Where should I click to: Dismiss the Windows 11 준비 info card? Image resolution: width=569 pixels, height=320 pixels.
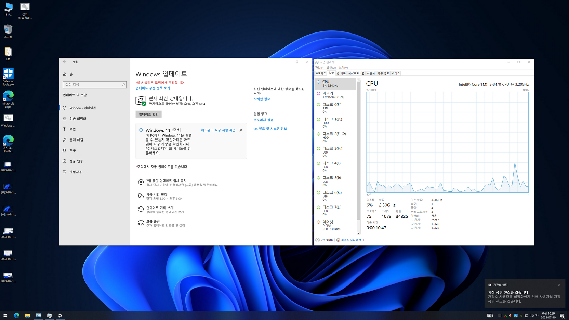(241, 130)
